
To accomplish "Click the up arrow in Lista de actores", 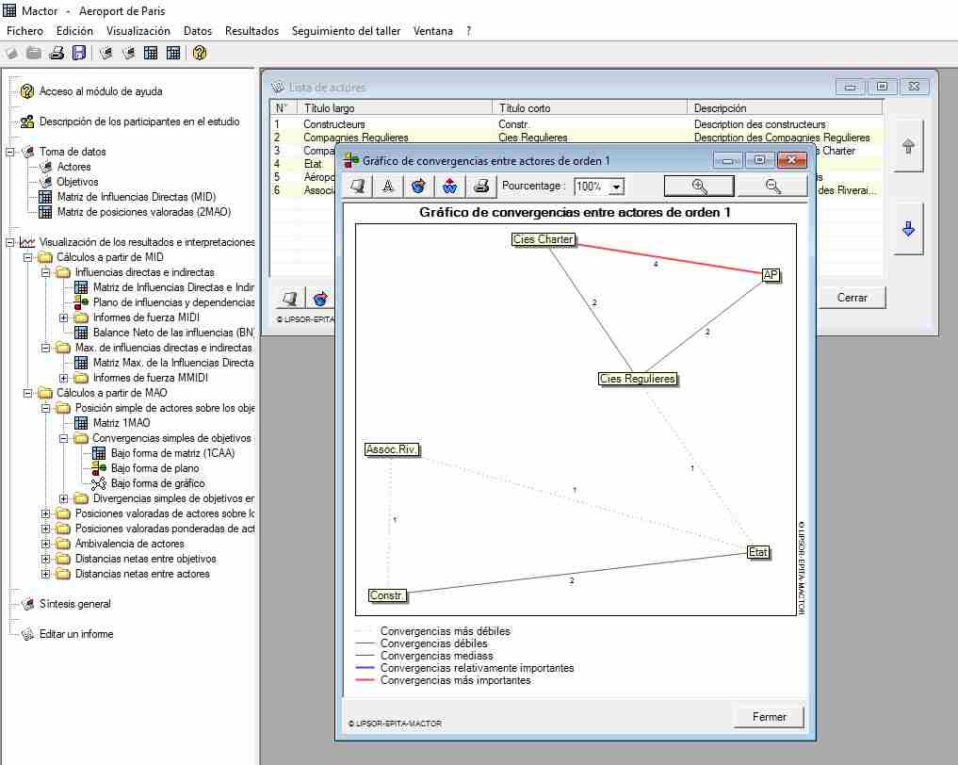I will (908, 146).
